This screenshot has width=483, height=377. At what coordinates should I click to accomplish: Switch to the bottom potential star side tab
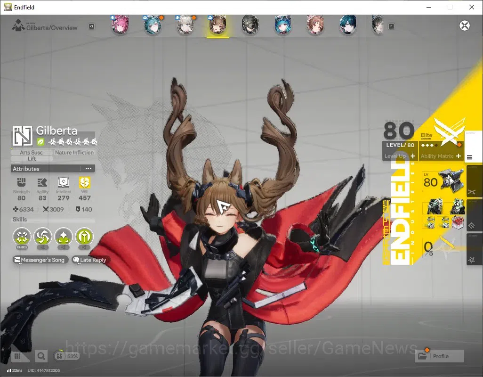(x=475, y=249)
